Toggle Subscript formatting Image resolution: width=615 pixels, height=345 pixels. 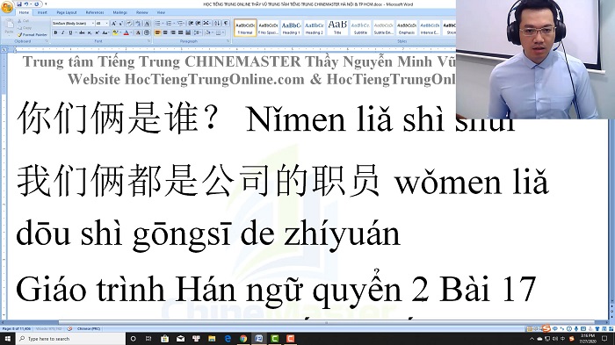tap(90, 33)
